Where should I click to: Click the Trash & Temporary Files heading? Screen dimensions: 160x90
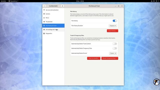coord(77,35)
